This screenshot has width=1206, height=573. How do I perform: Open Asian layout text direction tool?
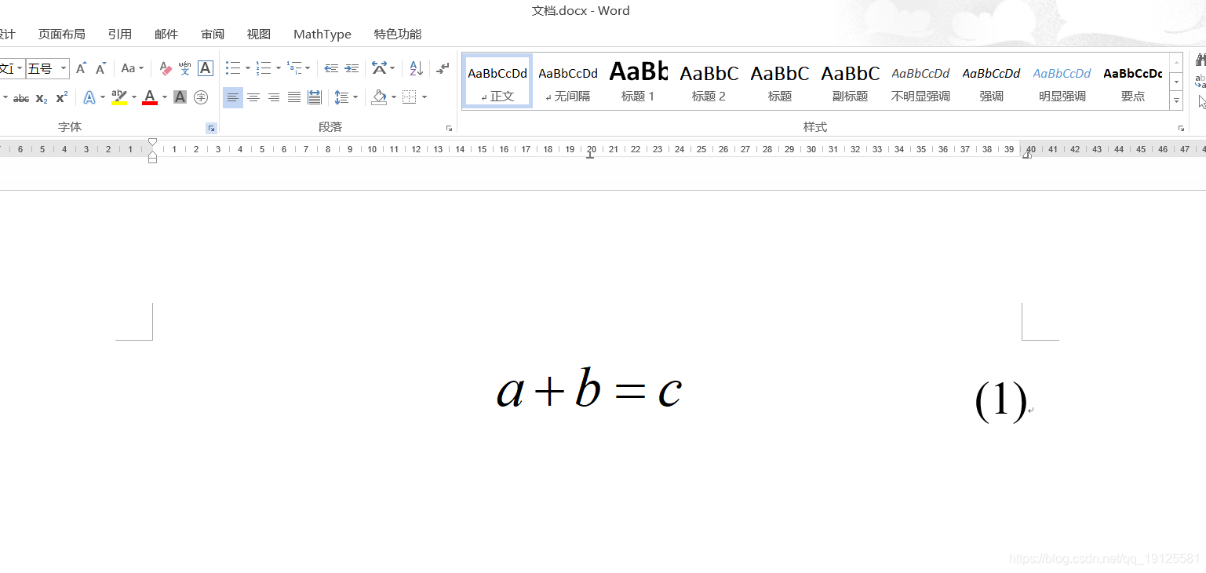tap(379, 68)
